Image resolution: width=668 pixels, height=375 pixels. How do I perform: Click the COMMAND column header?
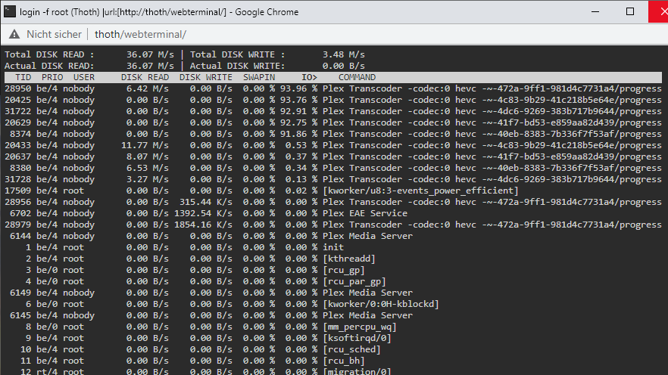pos(357,77)
